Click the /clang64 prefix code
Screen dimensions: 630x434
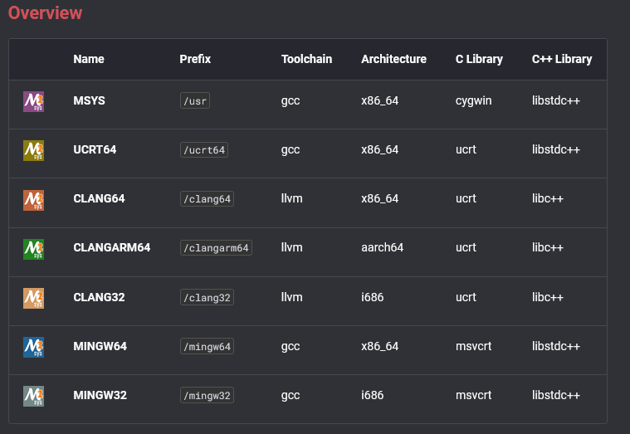tap(207, 199)
